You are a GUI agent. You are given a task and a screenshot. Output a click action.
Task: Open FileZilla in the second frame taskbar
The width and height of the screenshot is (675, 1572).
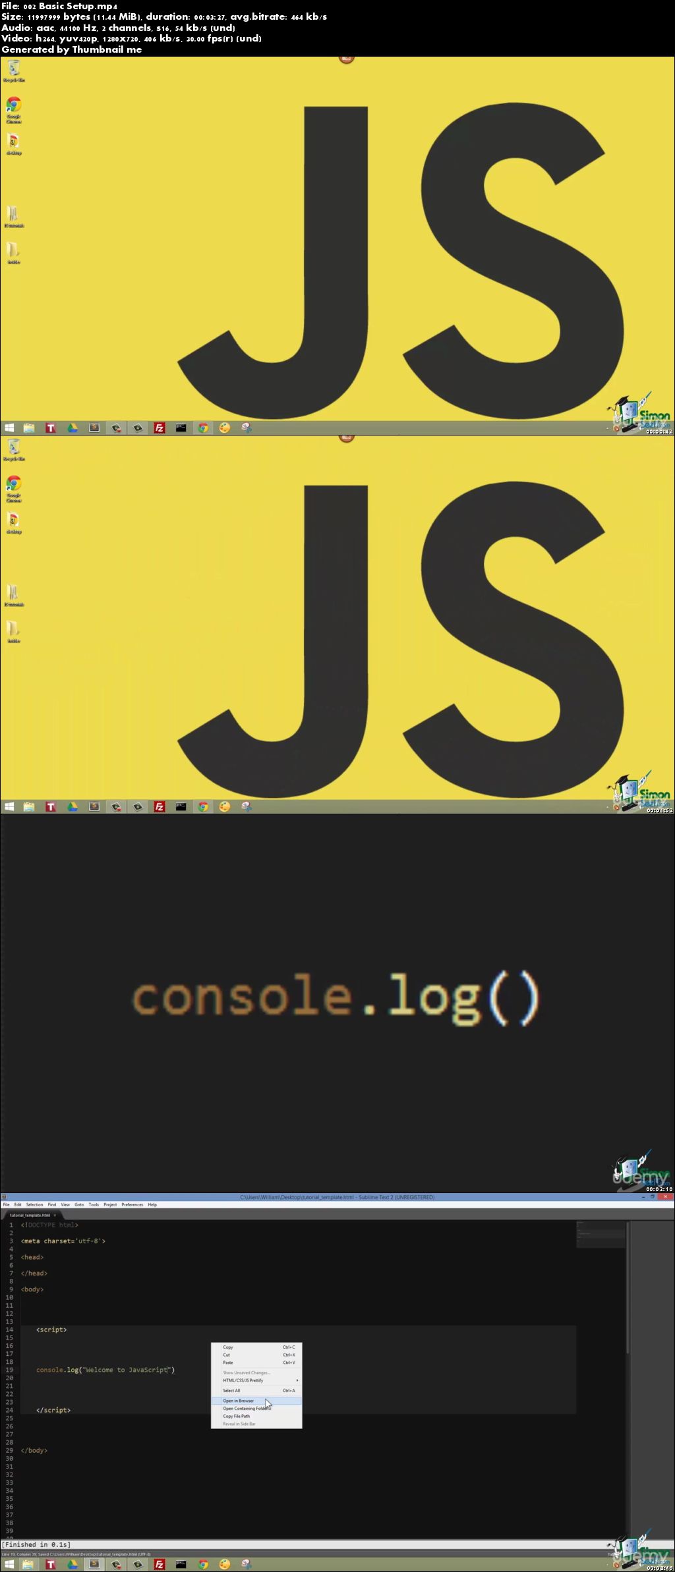click(x=160, y=806)
